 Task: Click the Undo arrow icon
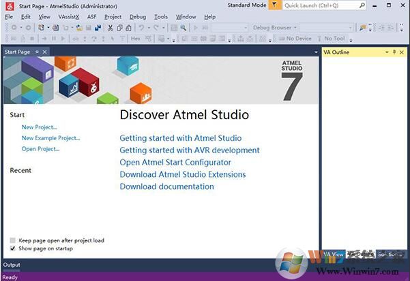[x=141, y=27]
